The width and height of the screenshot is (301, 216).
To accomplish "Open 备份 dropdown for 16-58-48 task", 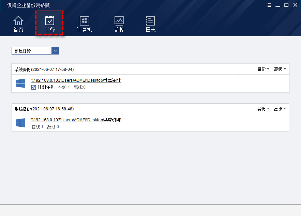I will click(x=264, y=109).
